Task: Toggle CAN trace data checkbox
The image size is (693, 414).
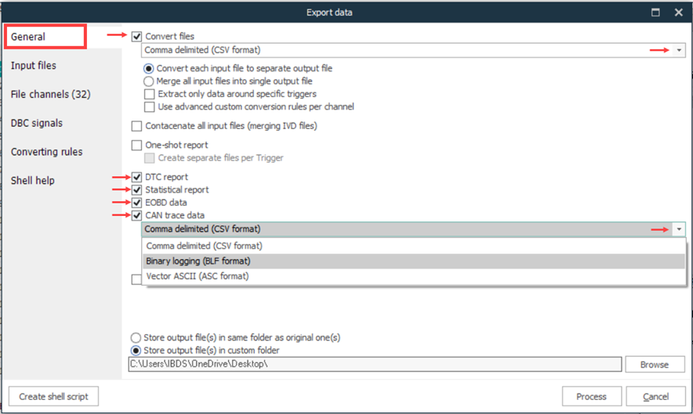Action: coord(136,215)
